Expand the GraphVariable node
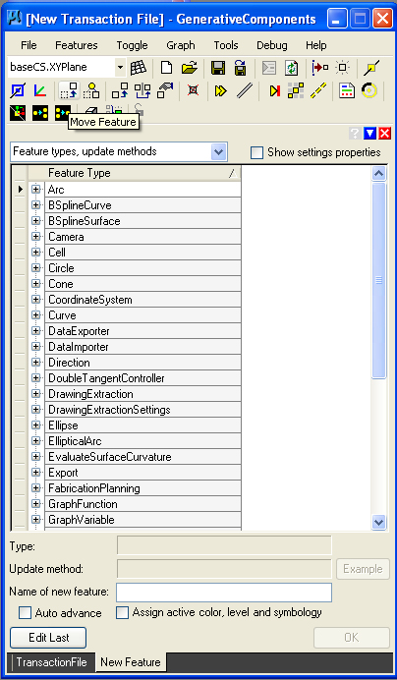The width and height of the screenshot is (397, 680). [x=36, y=520]
